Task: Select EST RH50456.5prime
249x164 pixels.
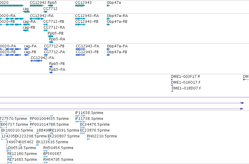Action: tap(59, 148)
